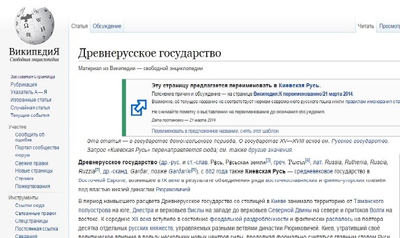Open the Северной Двины link
This screenshot has height=238, width=400.
290,210
